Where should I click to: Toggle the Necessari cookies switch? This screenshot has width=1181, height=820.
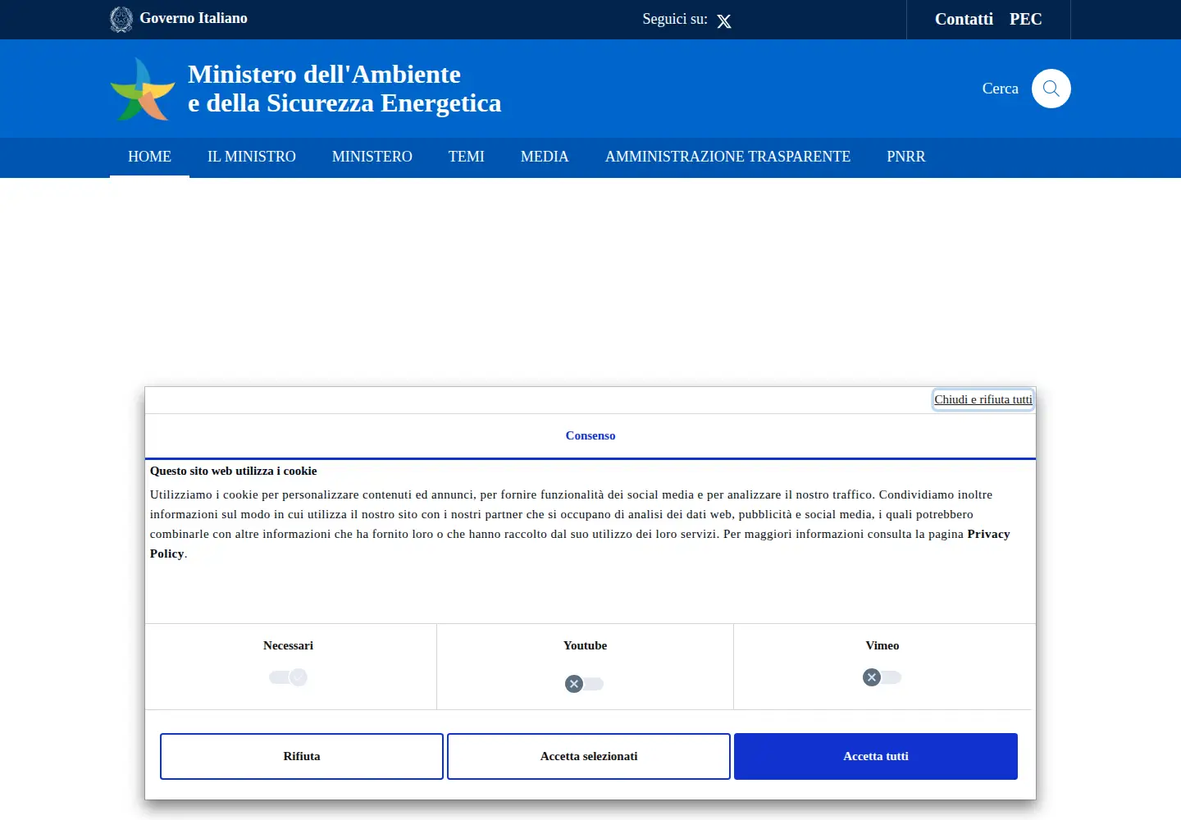288,677
